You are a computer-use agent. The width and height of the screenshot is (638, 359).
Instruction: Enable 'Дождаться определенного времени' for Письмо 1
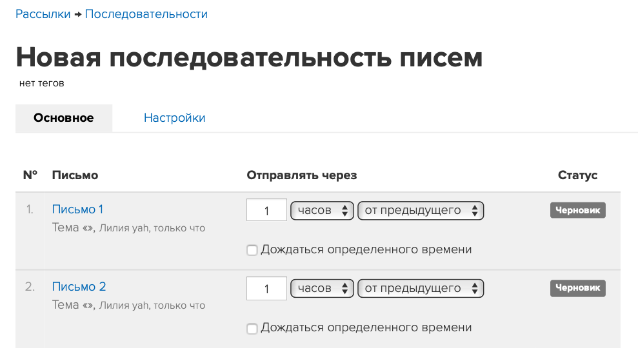point(252,250)
